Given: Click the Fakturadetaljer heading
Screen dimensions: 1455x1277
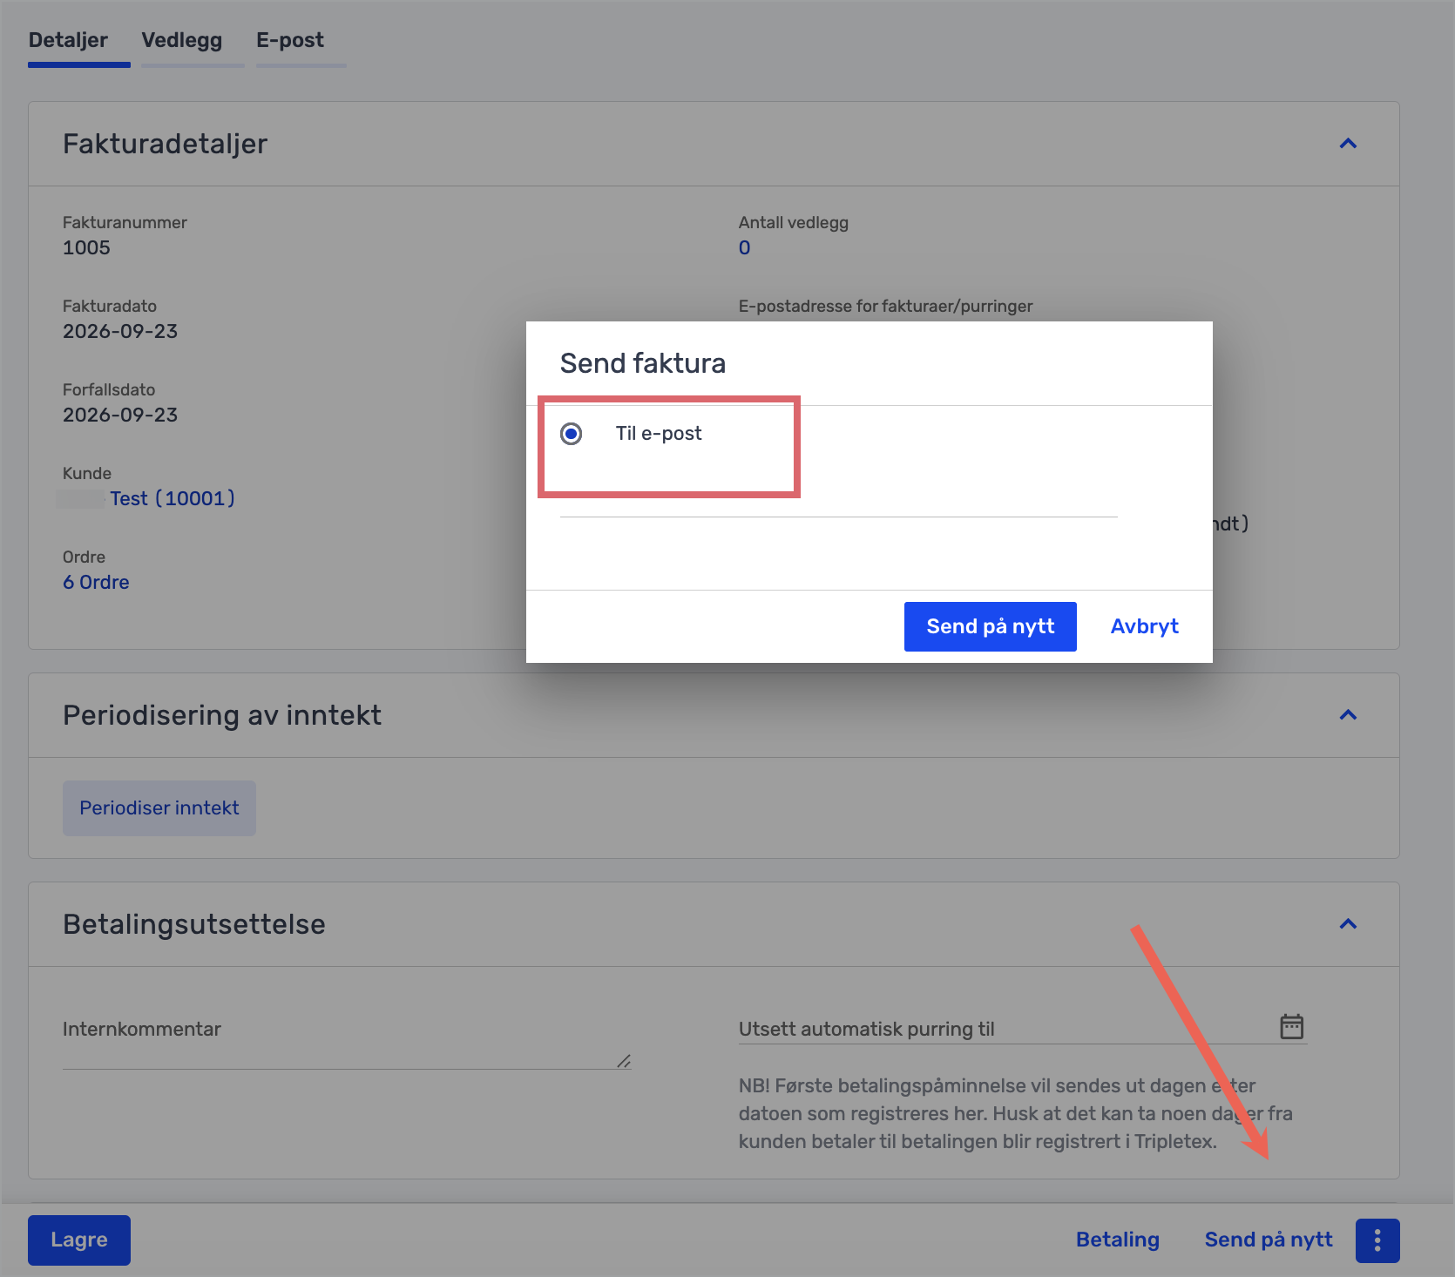Looking at the screenshot, I should coord(166,144).
